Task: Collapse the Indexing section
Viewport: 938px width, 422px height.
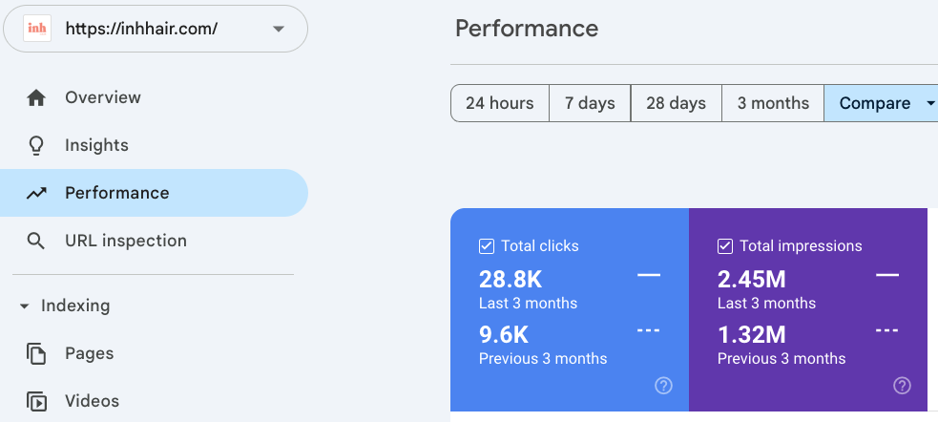Action: 24,306
